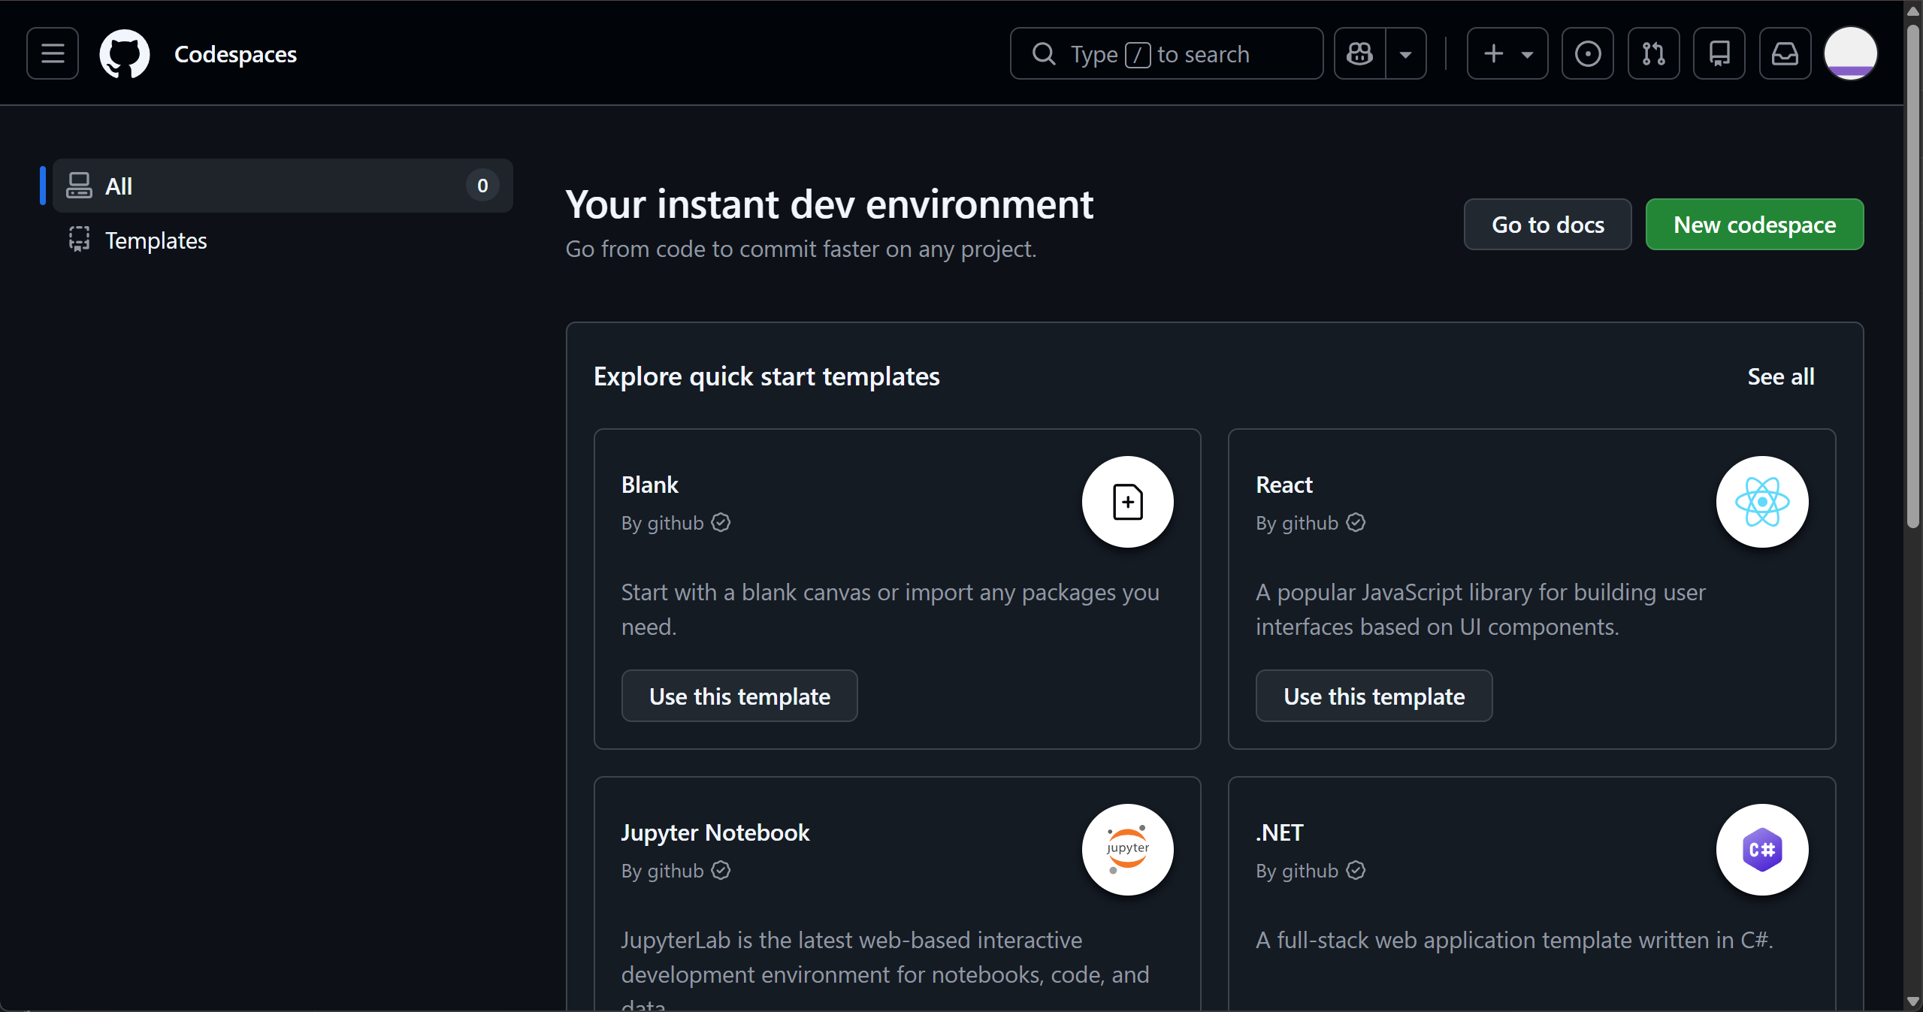The height and width of the screenshot is (1012, 1923).
Task: Click verified badge beside React's By github
Action: pos(1356,522)
